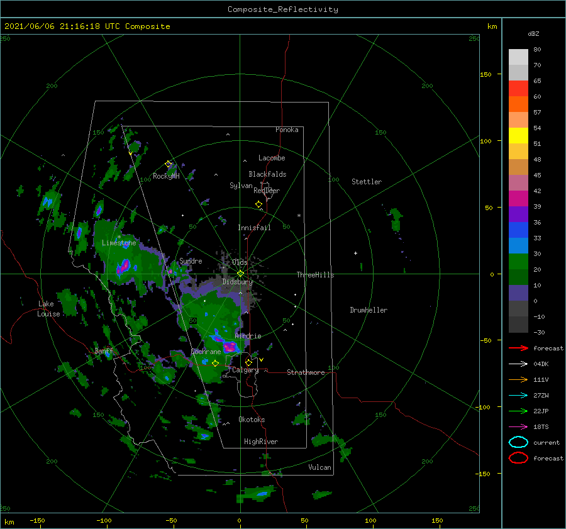Select the 42 dBZ magenta color swatch
The width and height of the screenshot is (566, 529).
click(518, 199)
